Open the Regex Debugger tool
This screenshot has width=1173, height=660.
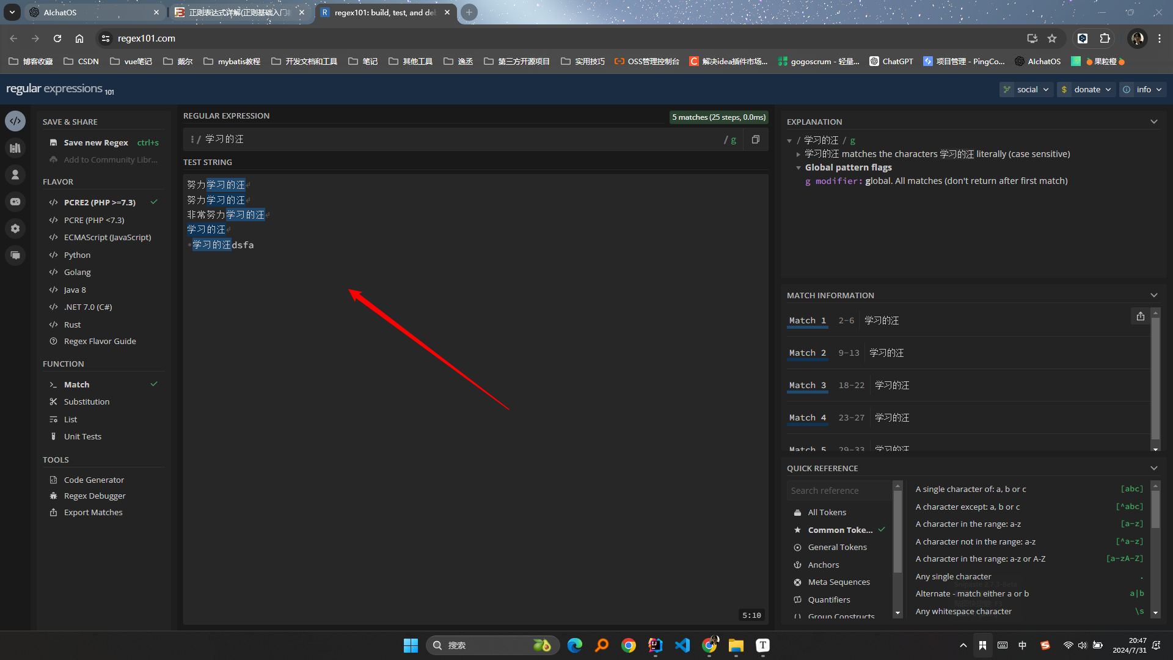pyautogui.click(x=95, y=496)
